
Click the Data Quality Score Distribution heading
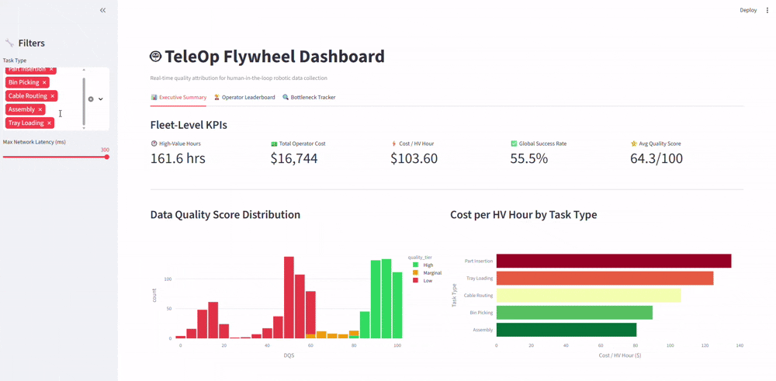(225, 215)
